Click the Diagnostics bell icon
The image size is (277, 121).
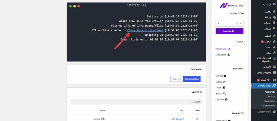[x=229, y=55]
